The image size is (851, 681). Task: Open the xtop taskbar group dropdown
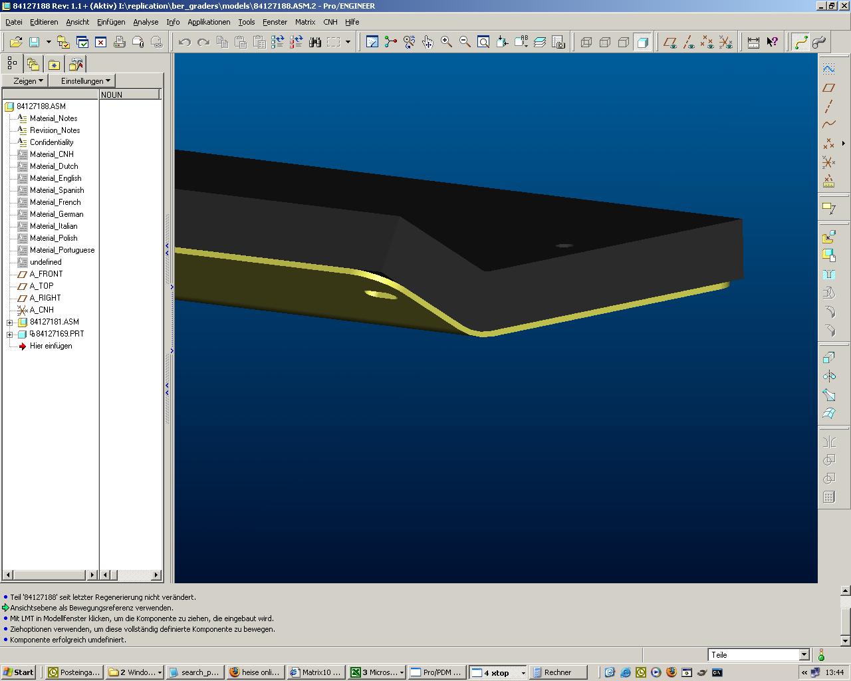point(523,673)
